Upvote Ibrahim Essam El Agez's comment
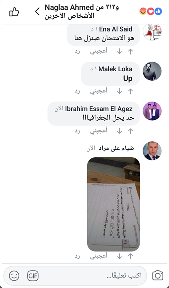Screen dimensions: 169x288 (x=130, y=131)
